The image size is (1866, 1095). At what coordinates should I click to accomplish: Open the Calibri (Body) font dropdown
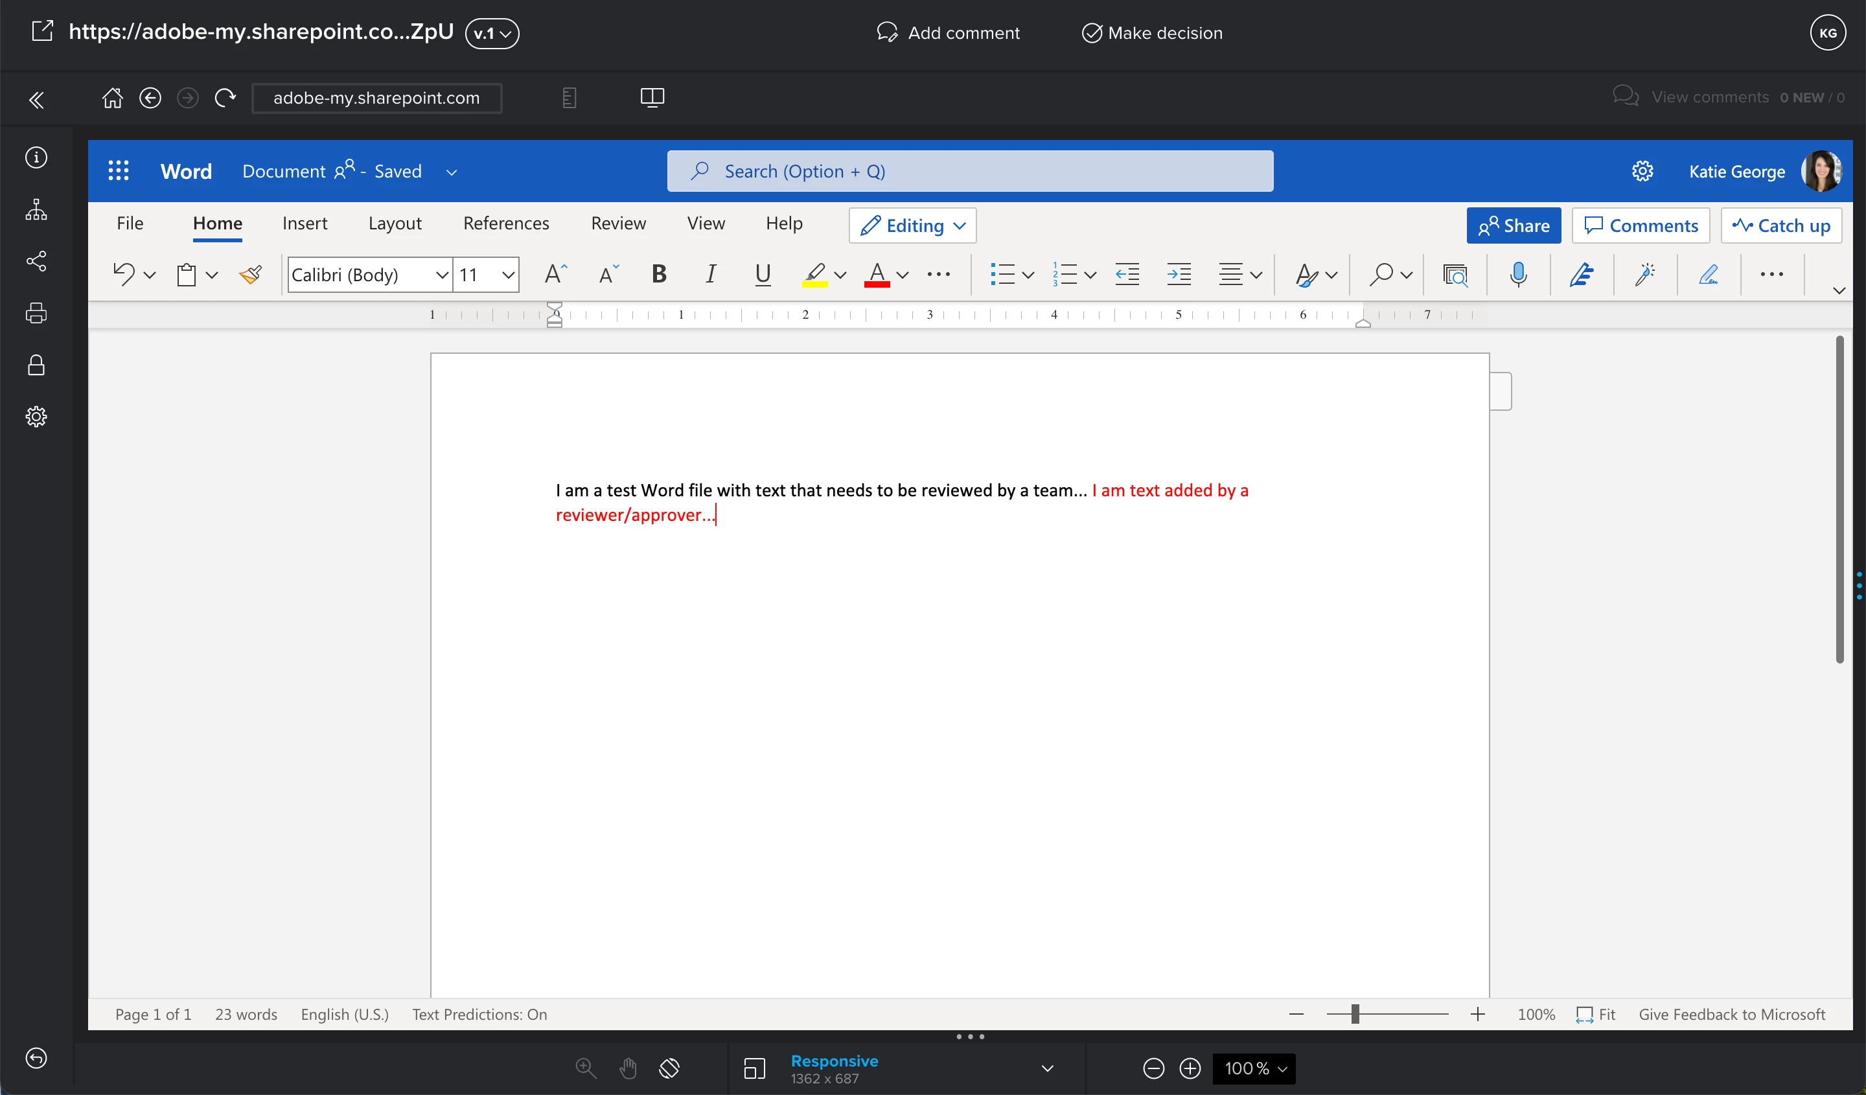click(x=442, y=275)
